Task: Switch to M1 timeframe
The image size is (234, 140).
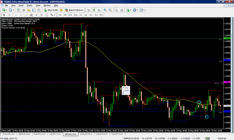Action: (x=60, y=15)
